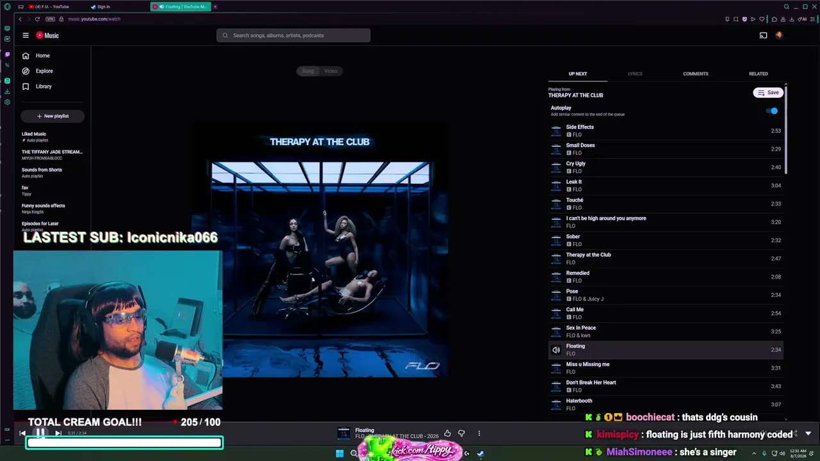
Task: Open the account avatar menu
Action: pos(779,35)
